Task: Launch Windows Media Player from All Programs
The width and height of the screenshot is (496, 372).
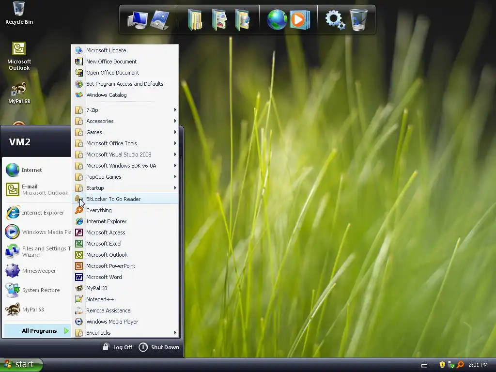Action: click(125, 322)
